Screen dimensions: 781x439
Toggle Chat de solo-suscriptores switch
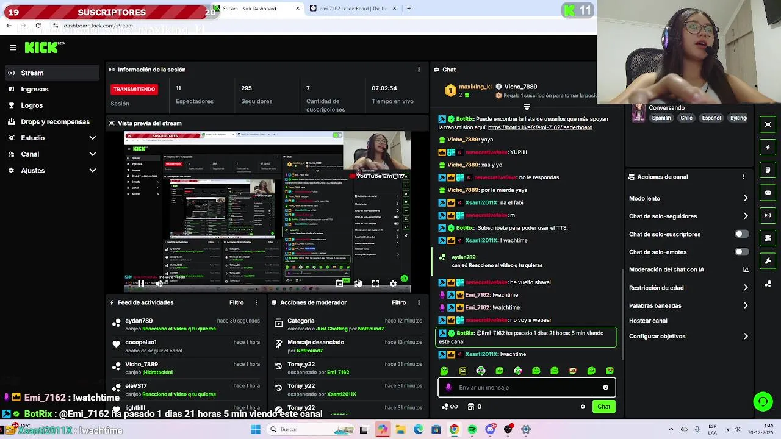coord(741,234)
